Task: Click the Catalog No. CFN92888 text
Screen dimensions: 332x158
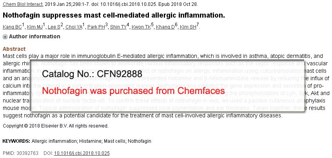Action: (92, 74)
